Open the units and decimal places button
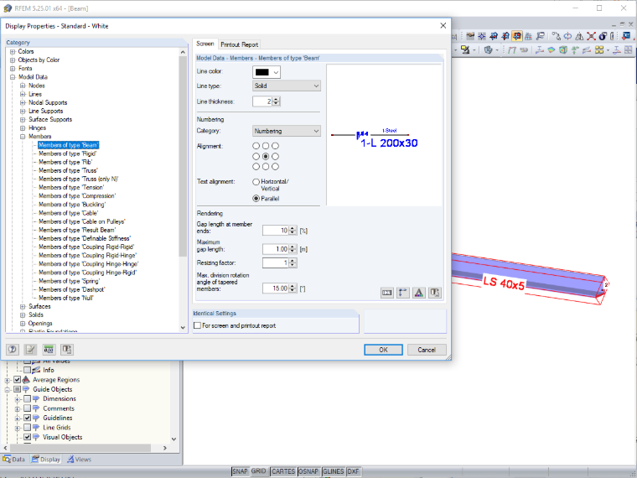The width and height of the screenshot is (637, 478). click(49, 349)
